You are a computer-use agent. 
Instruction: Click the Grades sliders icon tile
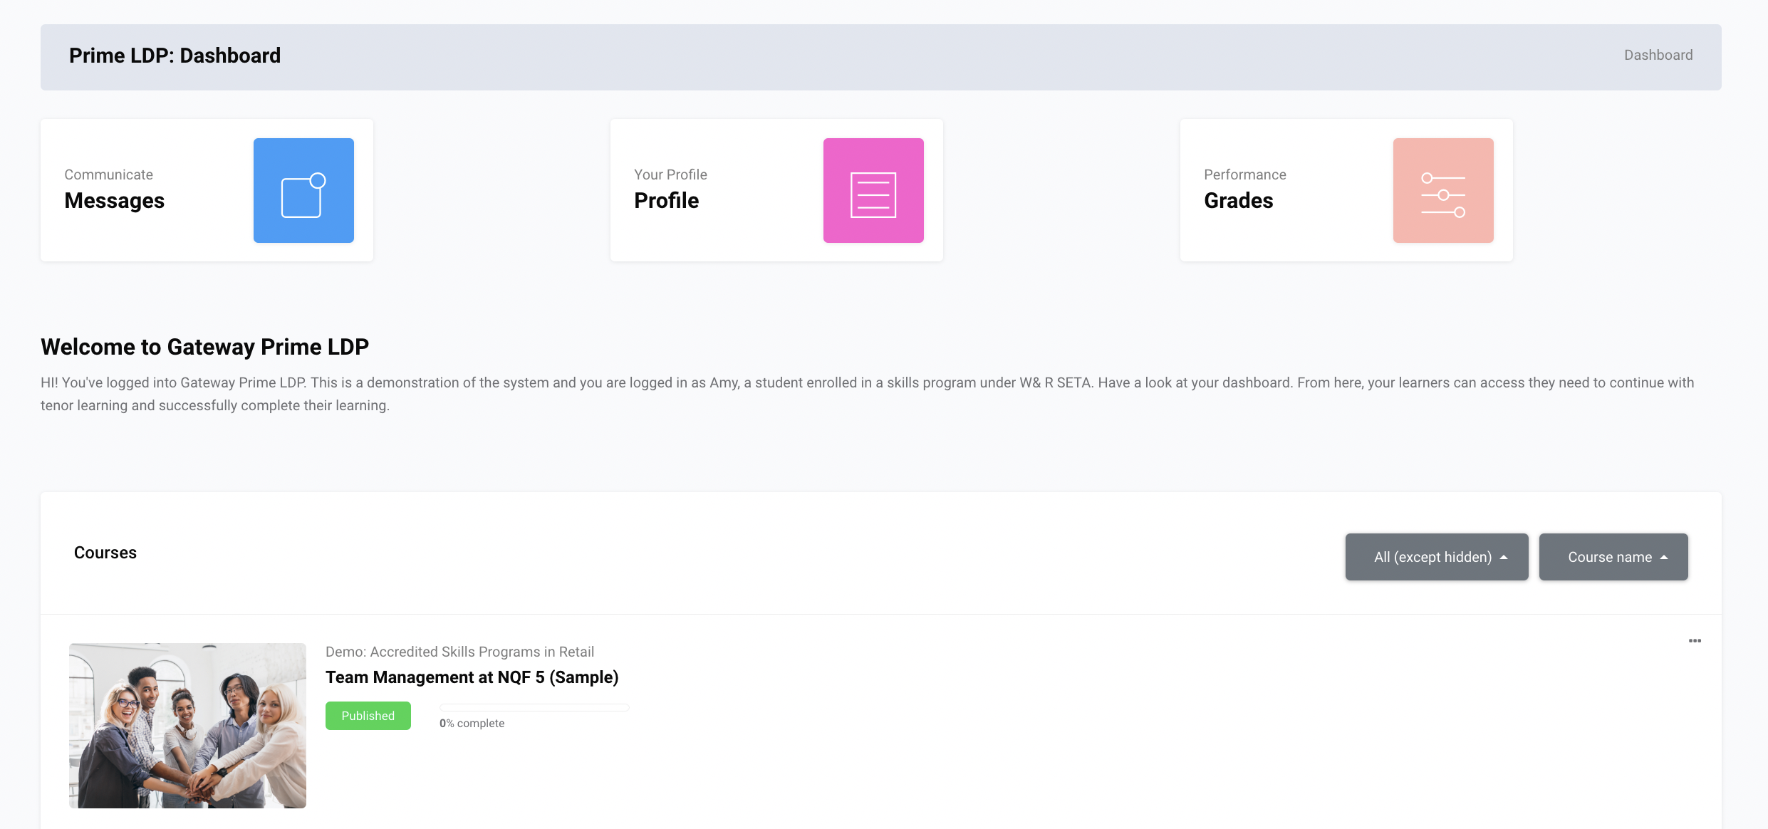point(1443,190)
